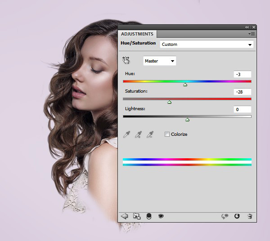The height and width of the screenshot is (241, 270).
Task: Toggle adjustment layer visibility eye
Action: [x=161, y=216]
